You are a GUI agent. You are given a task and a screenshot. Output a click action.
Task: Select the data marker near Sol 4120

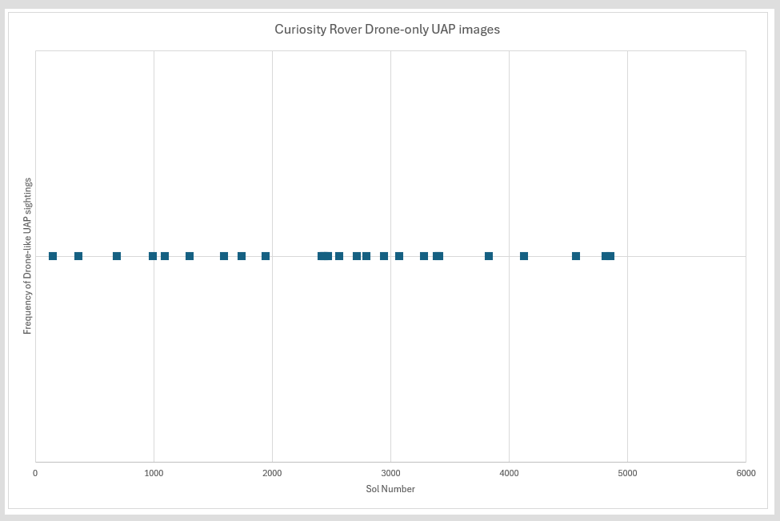click(524, 256)
